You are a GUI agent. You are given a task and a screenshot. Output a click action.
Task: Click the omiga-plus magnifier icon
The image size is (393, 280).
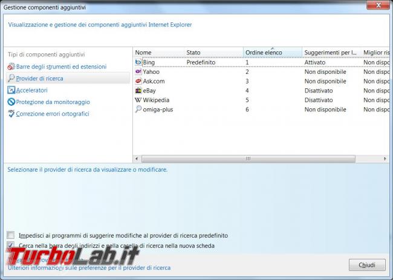pyautogui.click(x=138, y=109)
